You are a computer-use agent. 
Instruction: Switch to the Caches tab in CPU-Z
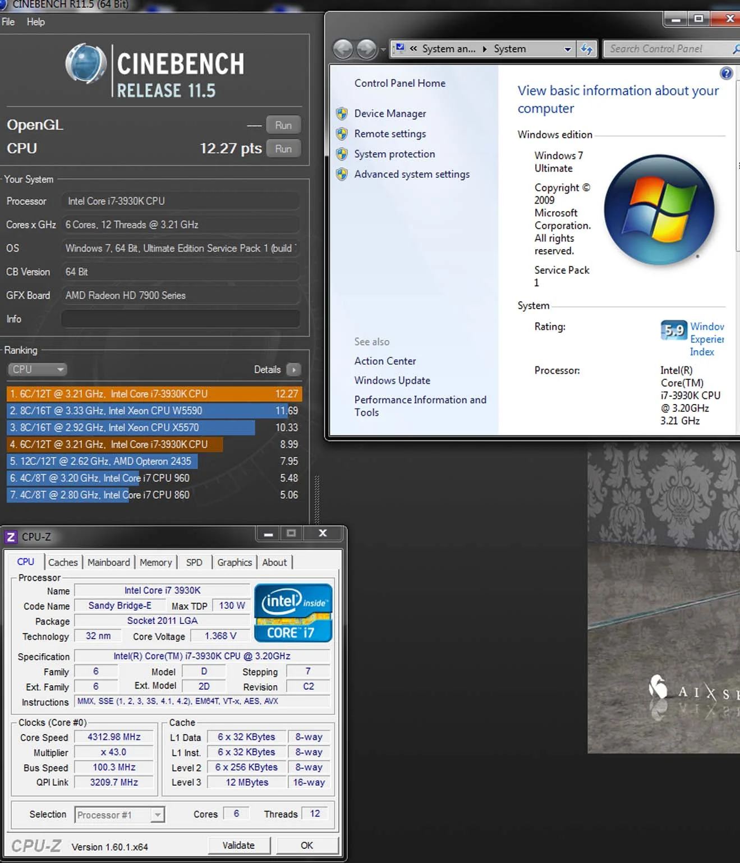pyautogui.click(x=63, y=562)
